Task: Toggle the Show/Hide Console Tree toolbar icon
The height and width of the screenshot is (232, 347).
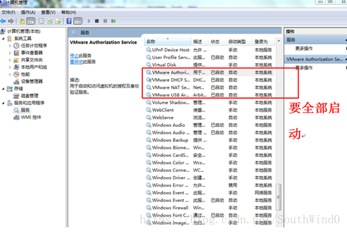Action: 31,21
